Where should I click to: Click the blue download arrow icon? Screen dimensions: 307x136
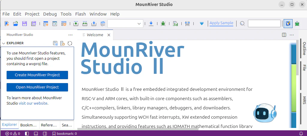click(x=151, y=24)
